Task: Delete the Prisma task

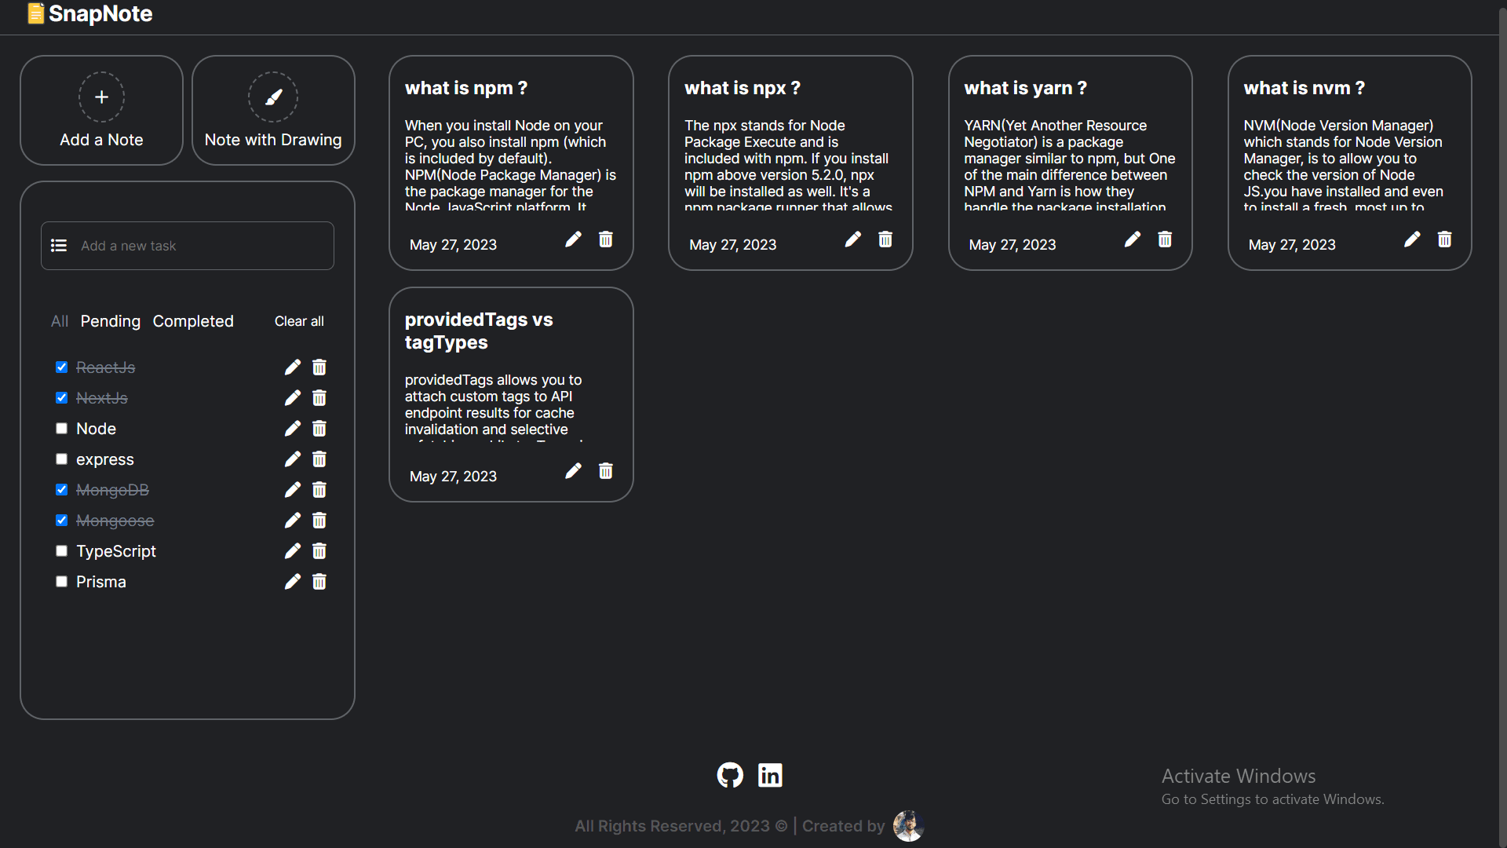Action: [x=319, y=582]
